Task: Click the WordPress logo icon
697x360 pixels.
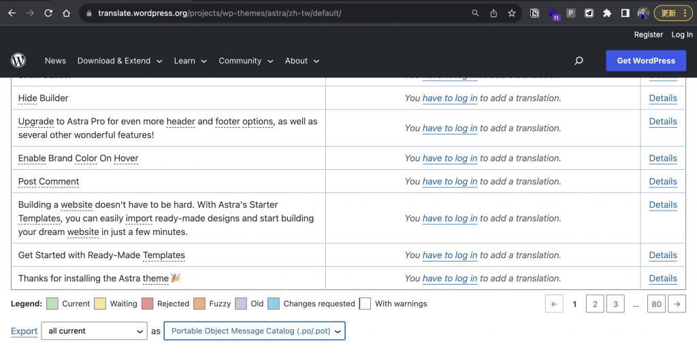Action: coord(18,60)
